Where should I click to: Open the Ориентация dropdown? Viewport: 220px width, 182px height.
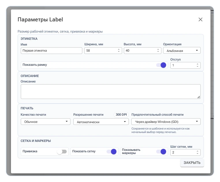(x=182, y=50)
